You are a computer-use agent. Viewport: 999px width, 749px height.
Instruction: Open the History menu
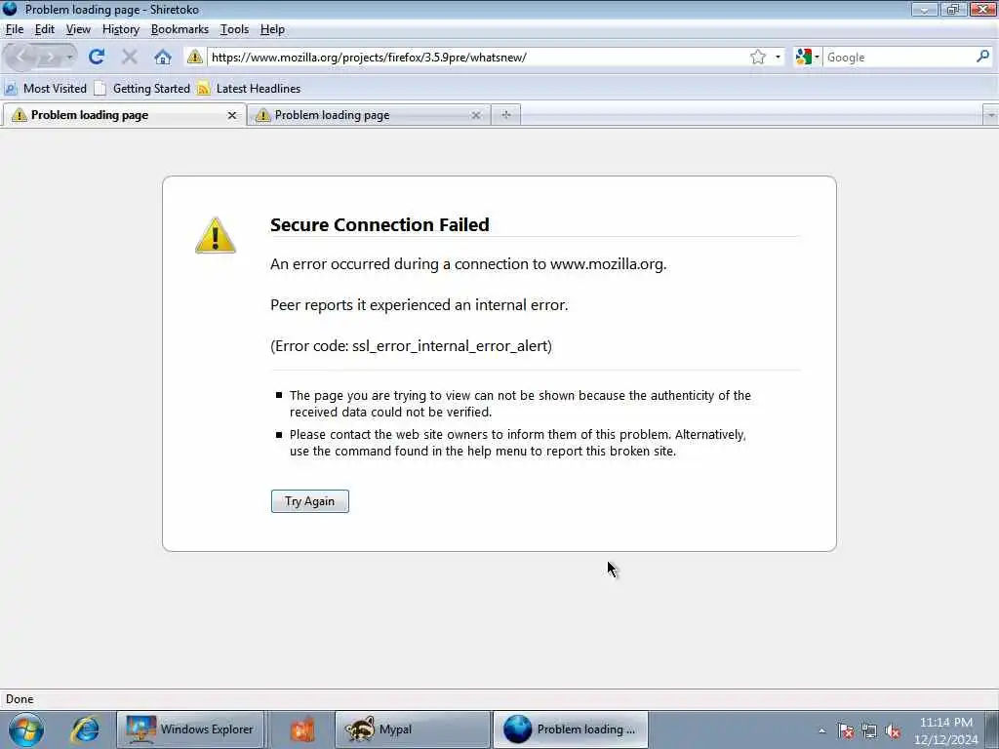tap(120, 29)
